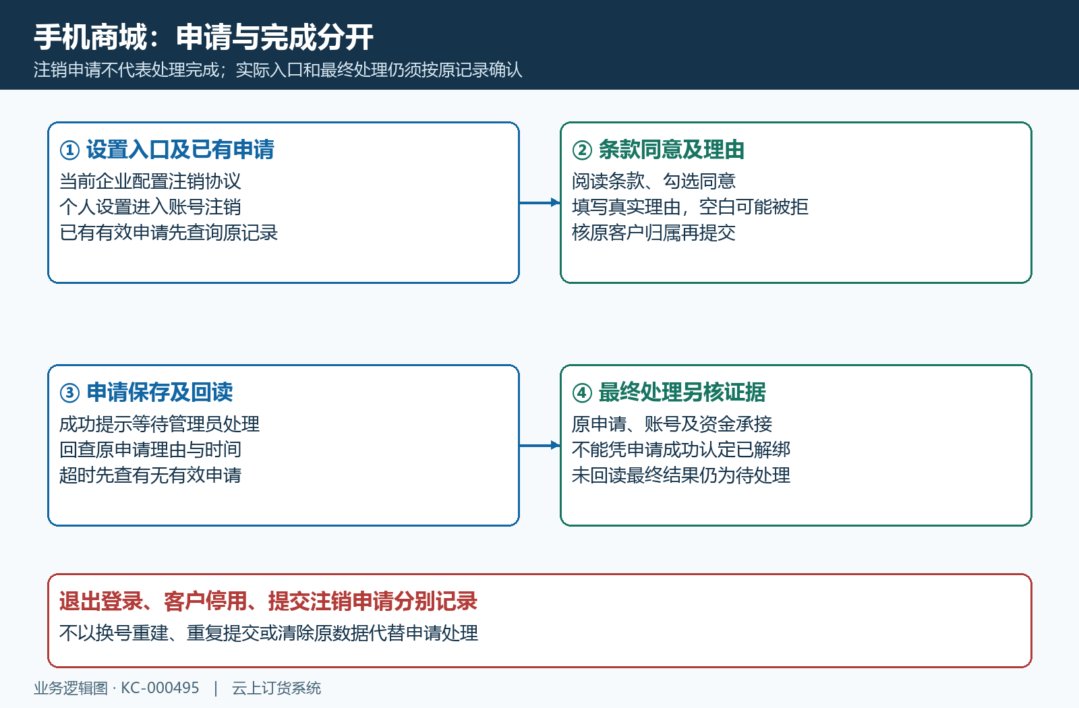The height and width of the screenshot is (708, 1079).
Task: Click the footer text '云上订货系统'
Action: (276, 688)
